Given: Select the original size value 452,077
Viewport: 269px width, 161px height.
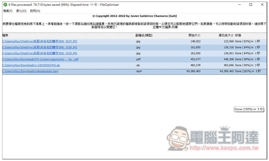Looking at the screenshot, I should click(x=195, y=59).
